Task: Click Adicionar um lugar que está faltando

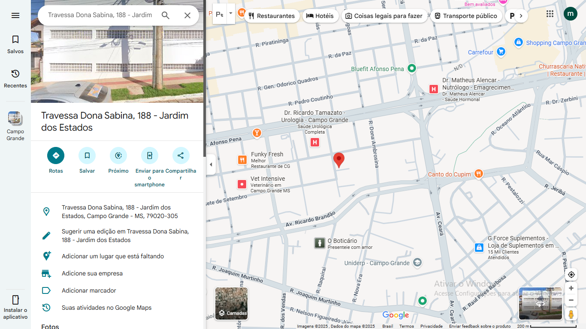Action: click(117, 256)
